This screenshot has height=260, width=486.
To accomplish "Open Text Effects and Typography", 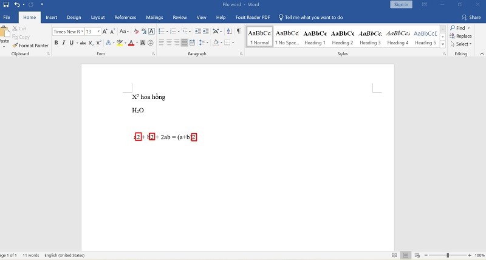I will 109,43.
